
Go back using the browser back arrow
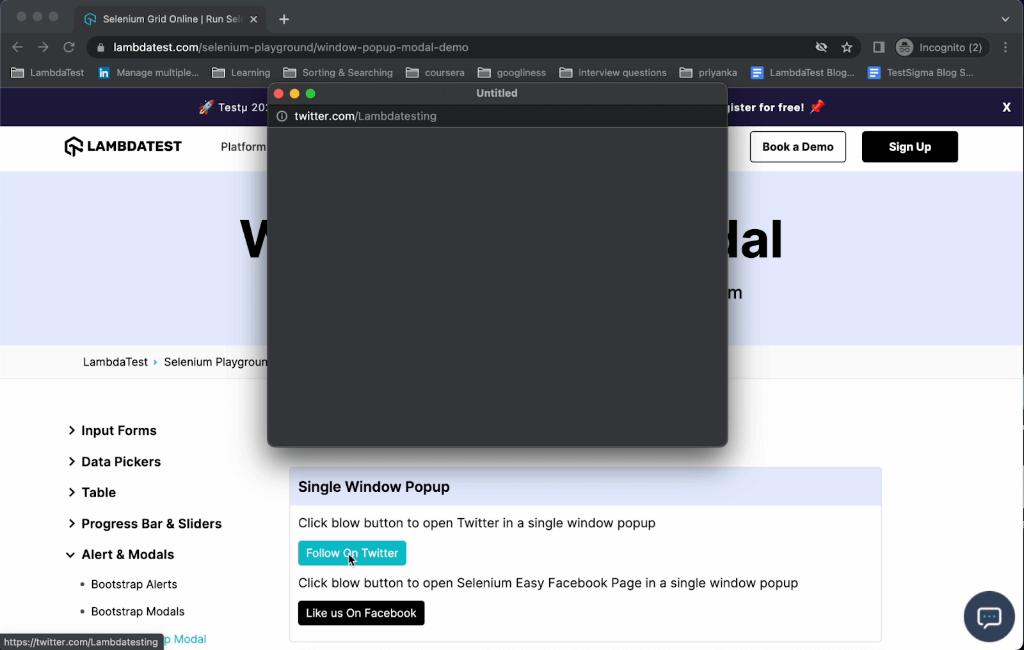coord(17,47)
